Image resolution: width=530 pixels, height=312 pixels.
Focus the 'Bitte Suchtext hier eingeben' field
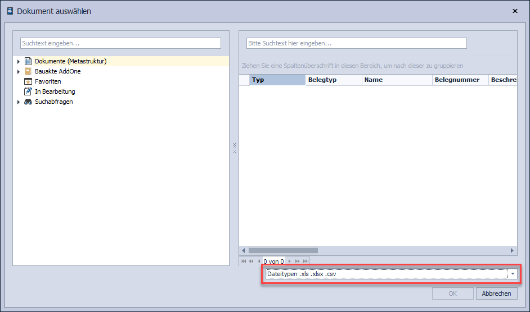[x=356, y=43]
